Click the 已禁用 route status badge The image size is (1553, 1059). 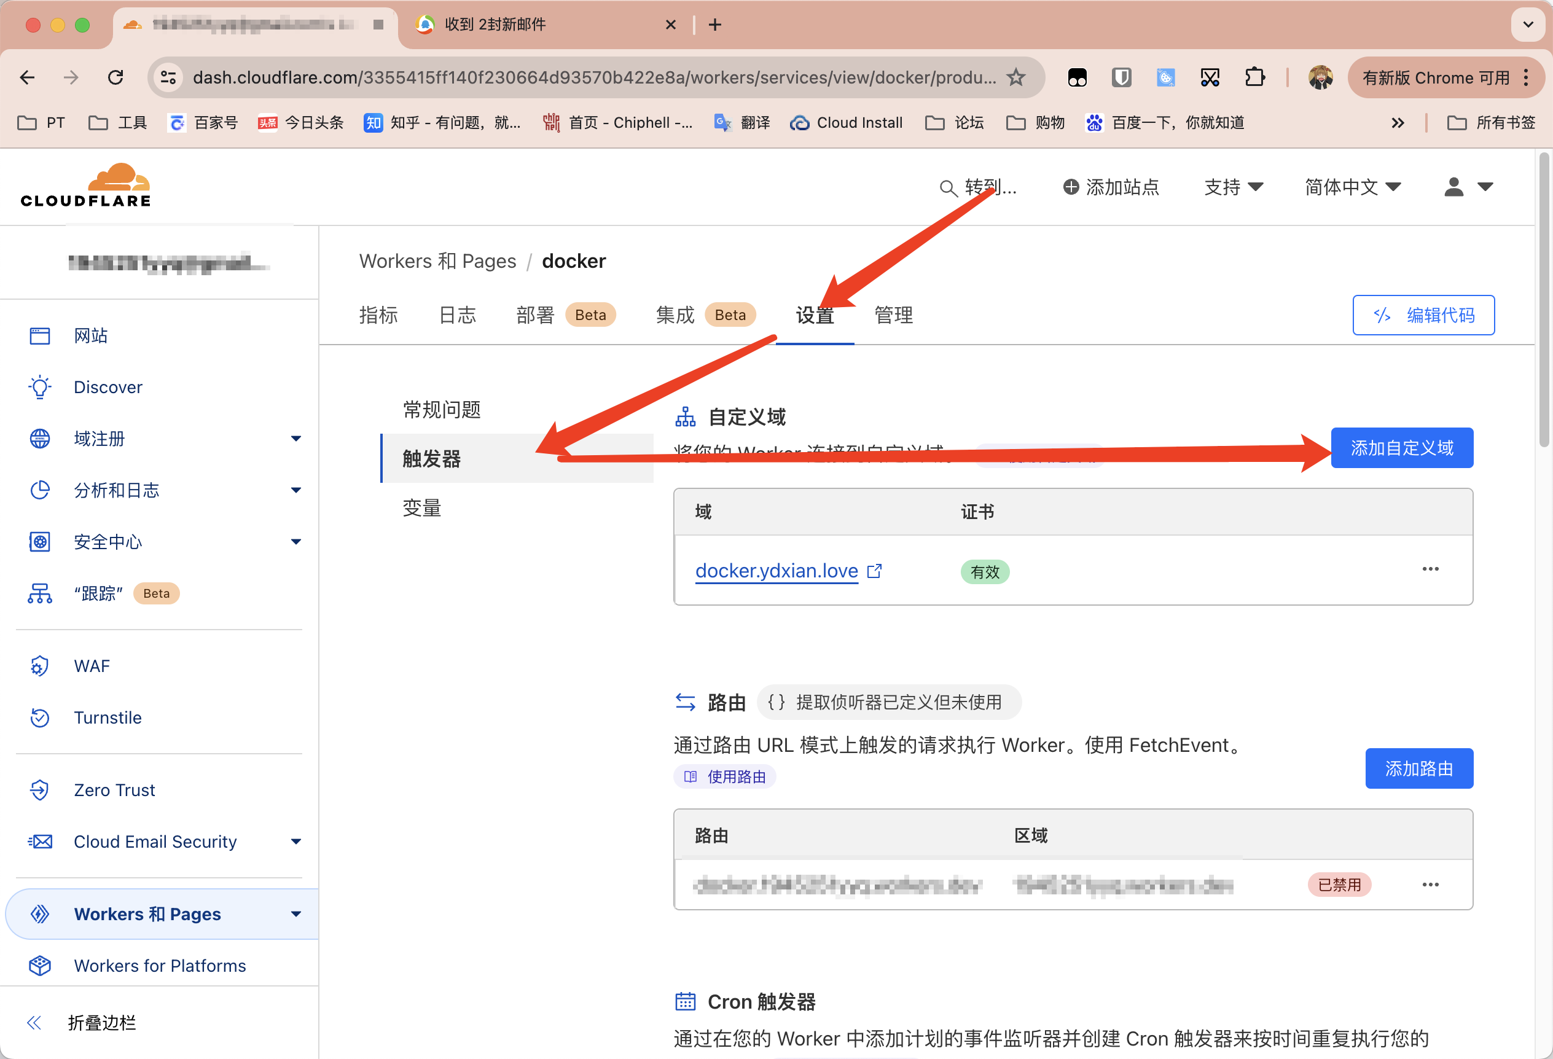(1339, 885)
